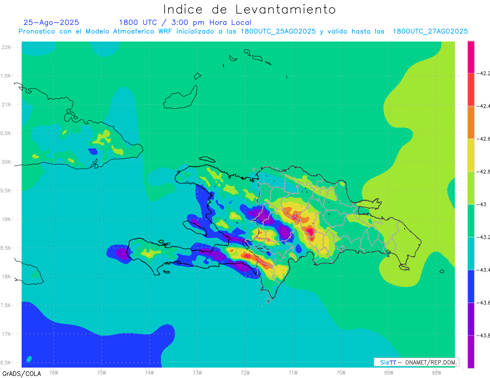
Task: Click the "GrADS/COLA" credit text
Action: point(21,374)
